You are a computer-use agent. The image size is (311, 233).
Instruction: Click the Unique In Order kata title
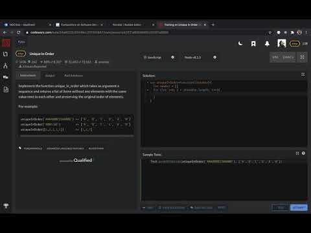pyautogui.click(x=41, y=54)
